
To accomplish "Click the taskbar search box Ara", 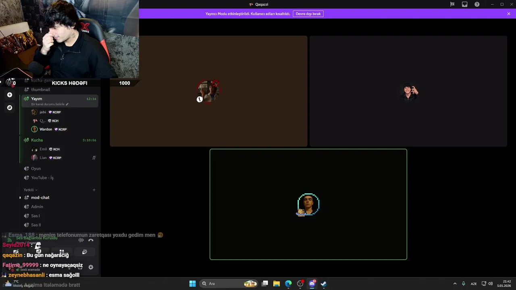I will pos(229,284).
